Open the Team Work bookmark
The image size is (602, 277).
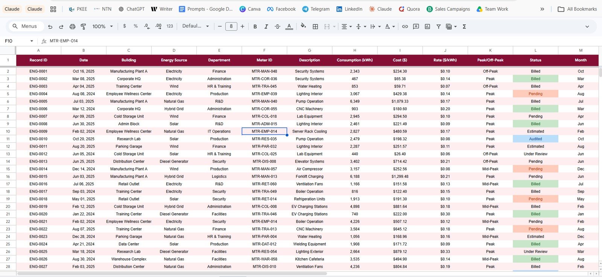[x=493, y=9]
